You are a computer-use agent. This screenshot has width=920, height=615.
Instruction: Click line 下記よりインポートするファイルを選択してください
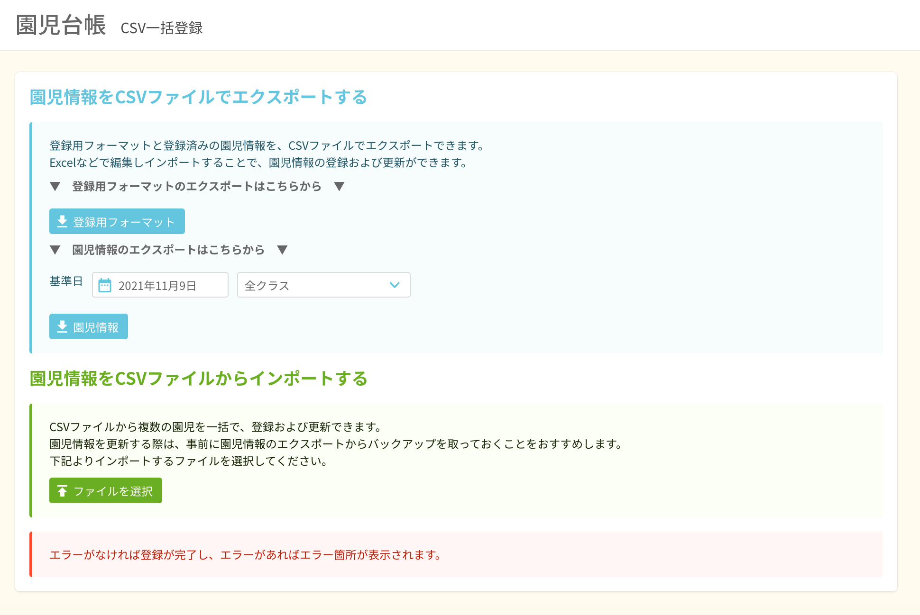click(x=189, y=461)
